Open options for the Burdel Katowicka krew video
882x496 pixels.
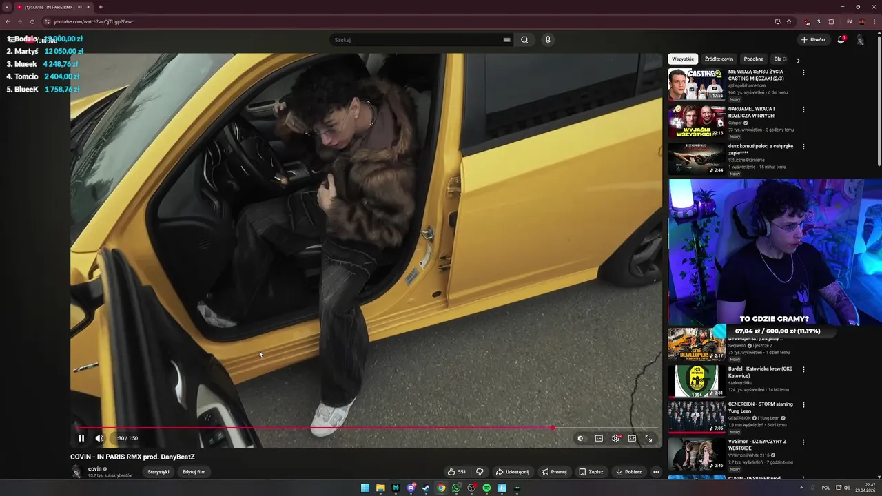pos(803,369)
